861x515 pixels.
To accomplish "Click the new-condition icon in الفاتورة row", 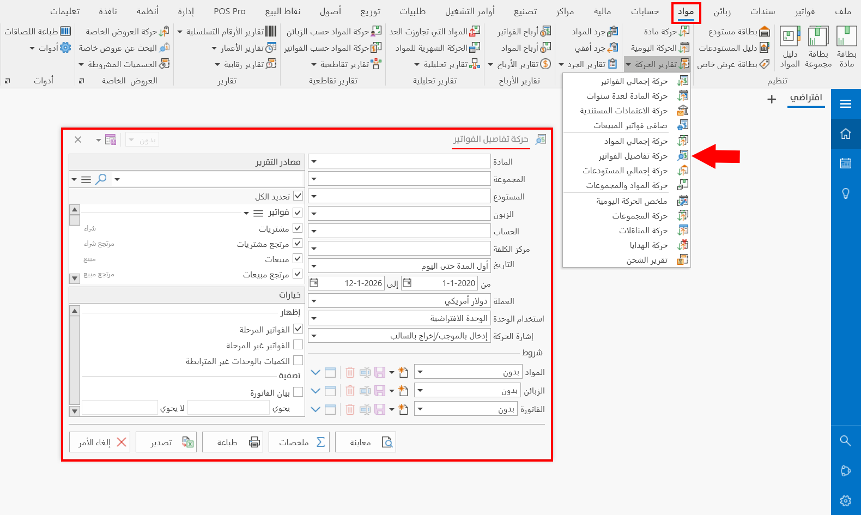I will click(x=403, y=409).
